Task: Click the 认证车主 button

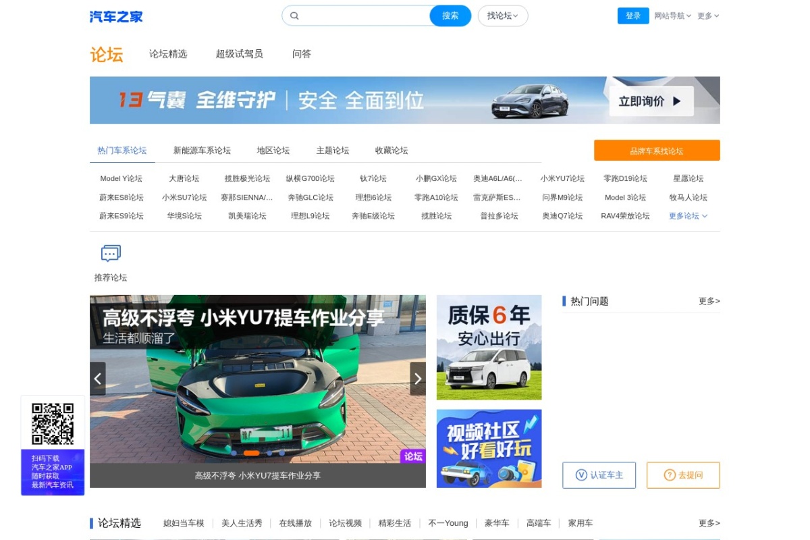Action: coord(599,475)
